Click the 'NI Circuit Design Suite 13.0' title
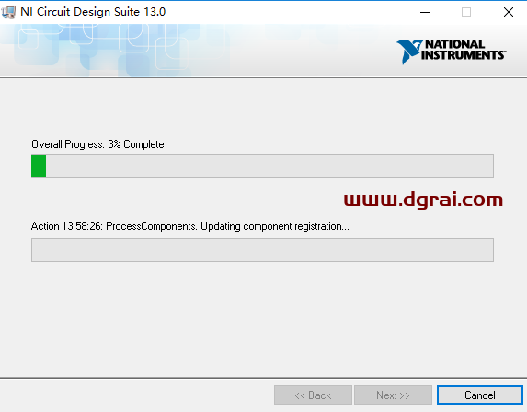The height and width of the screenshot is (412, 527). tap(93, 12)
